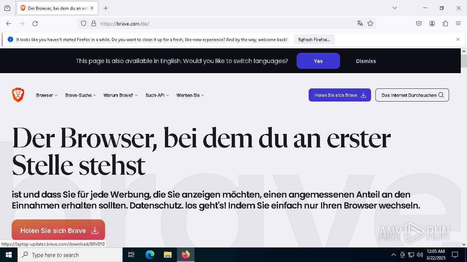This screenshot has width=467, height=262.
Task: Click the Firefox View icon
Action: tap(7, 8)
